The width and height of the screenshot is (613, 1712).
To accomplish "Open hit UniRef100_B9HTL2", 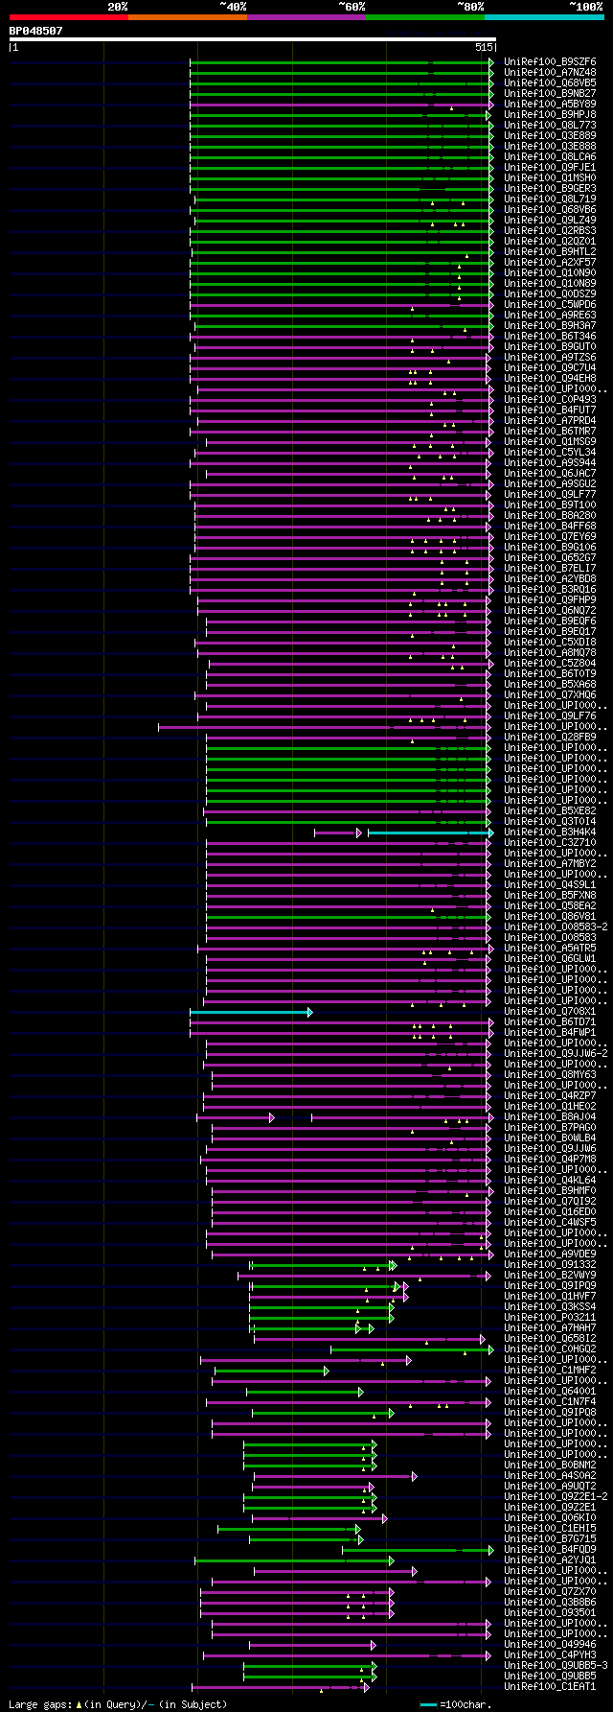I will coord(550,252).
